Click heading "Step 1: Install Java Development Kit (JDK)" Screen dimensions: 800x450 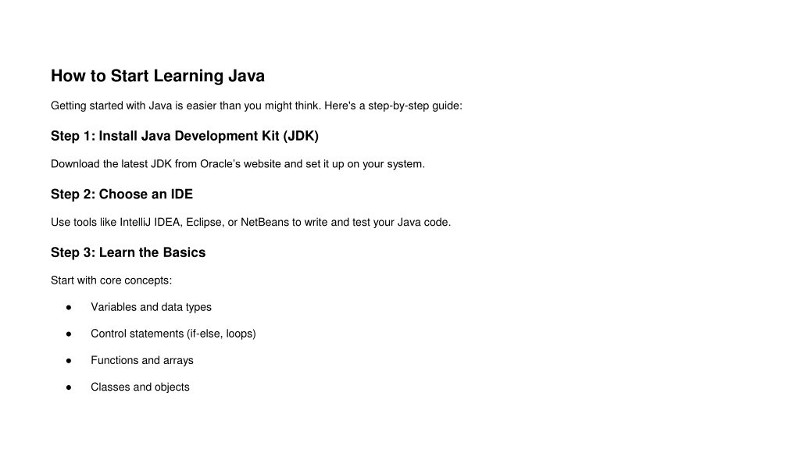pos(184,136)
